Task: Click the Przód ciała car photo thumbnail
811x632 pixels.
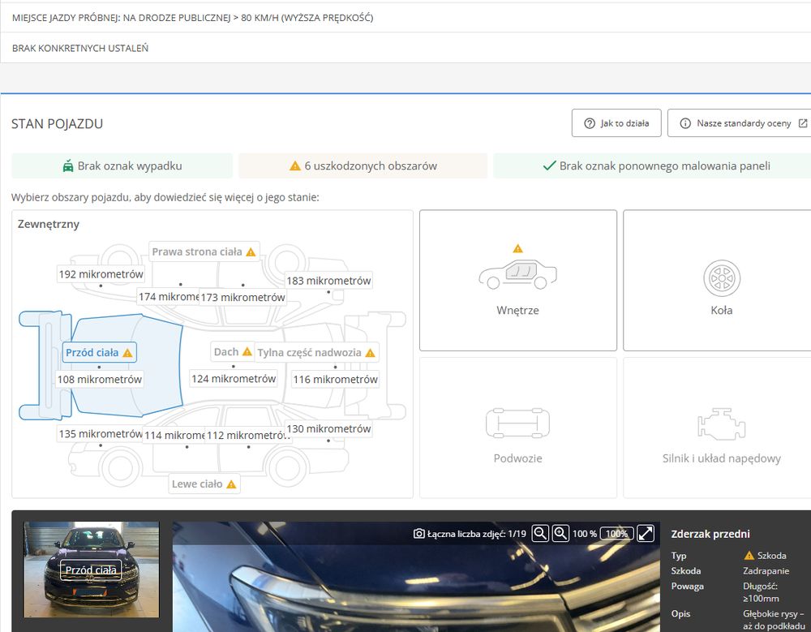Action: 91,570
